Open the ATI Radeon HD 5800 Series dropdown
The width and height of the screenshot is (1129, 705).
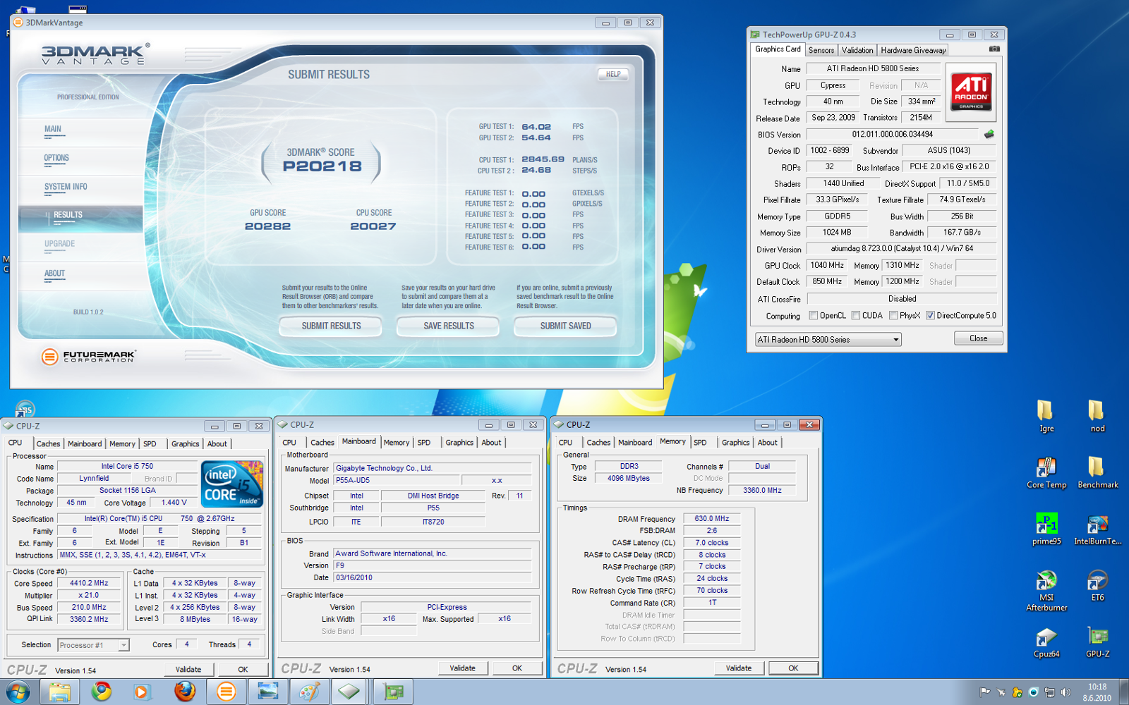coord(828,339)
